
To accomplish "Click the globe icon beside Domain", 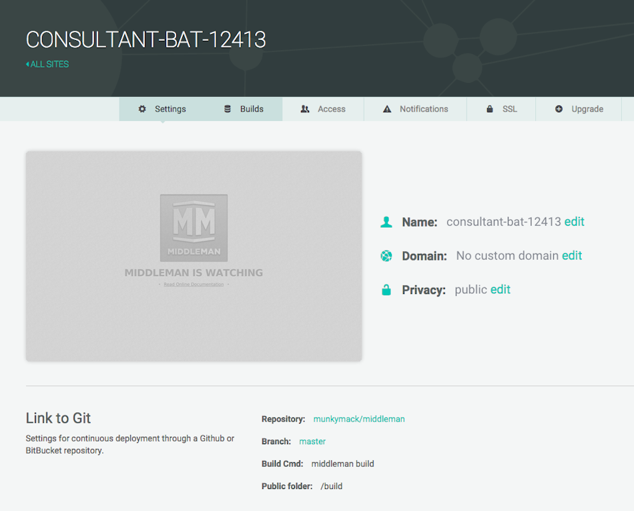I will coord(386,256).
